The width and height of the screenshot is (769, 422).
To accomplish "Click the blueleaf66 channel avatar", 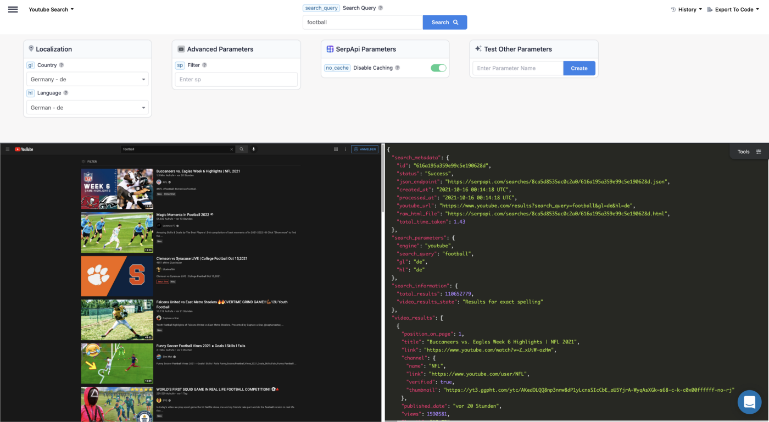I will [159, 269].
